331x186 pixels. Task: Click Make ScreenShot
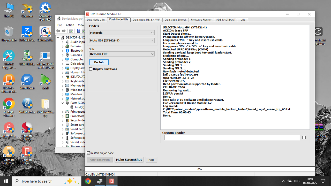coord(129,159)
